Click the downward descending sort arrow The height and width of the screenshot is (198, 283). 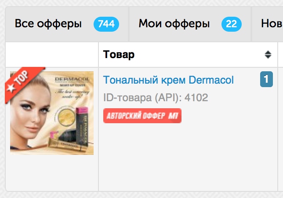[x=268, y=57]
